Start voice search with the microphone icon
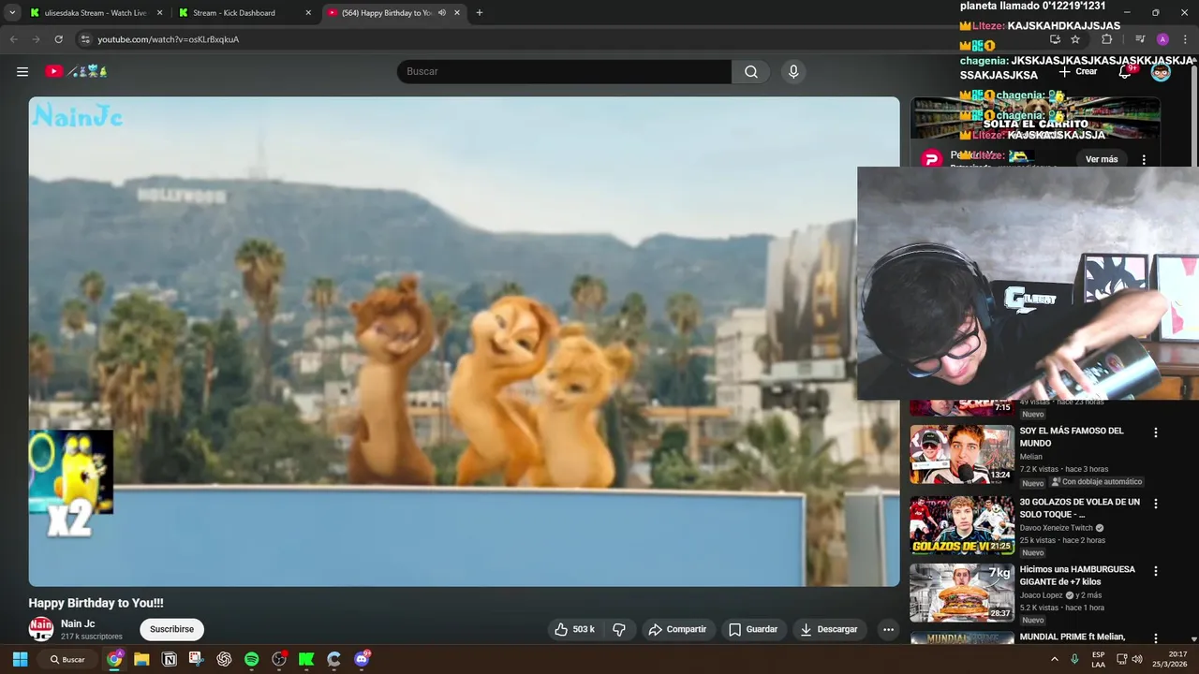 [793, 71]
